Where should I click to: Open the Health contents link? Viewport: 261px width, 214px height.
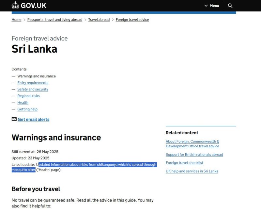tap(23, 103)
